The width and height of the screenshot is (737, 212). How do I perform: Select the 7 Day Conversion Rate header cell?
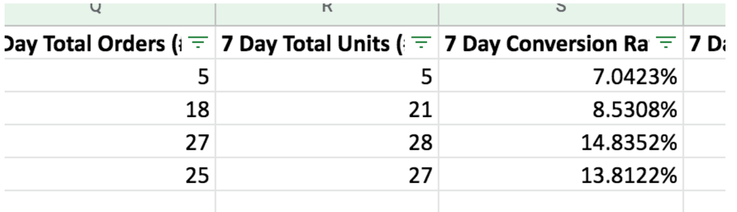click(x=561, y=42)
